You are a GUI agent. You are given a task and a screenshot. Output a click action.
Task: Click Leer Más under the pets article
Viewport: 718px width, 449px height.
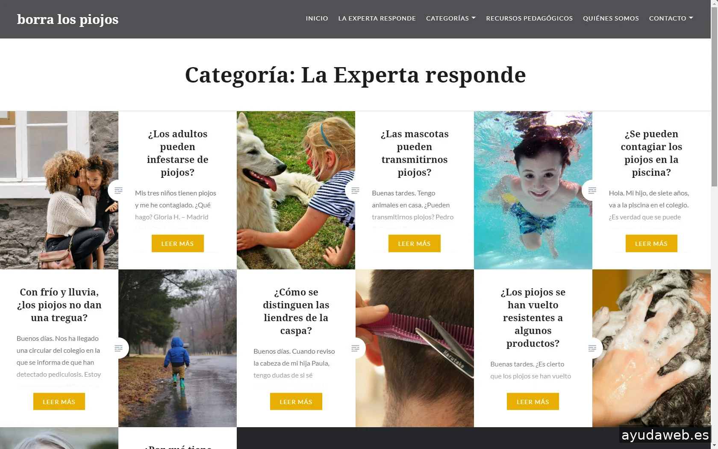[x=414, y=243]
